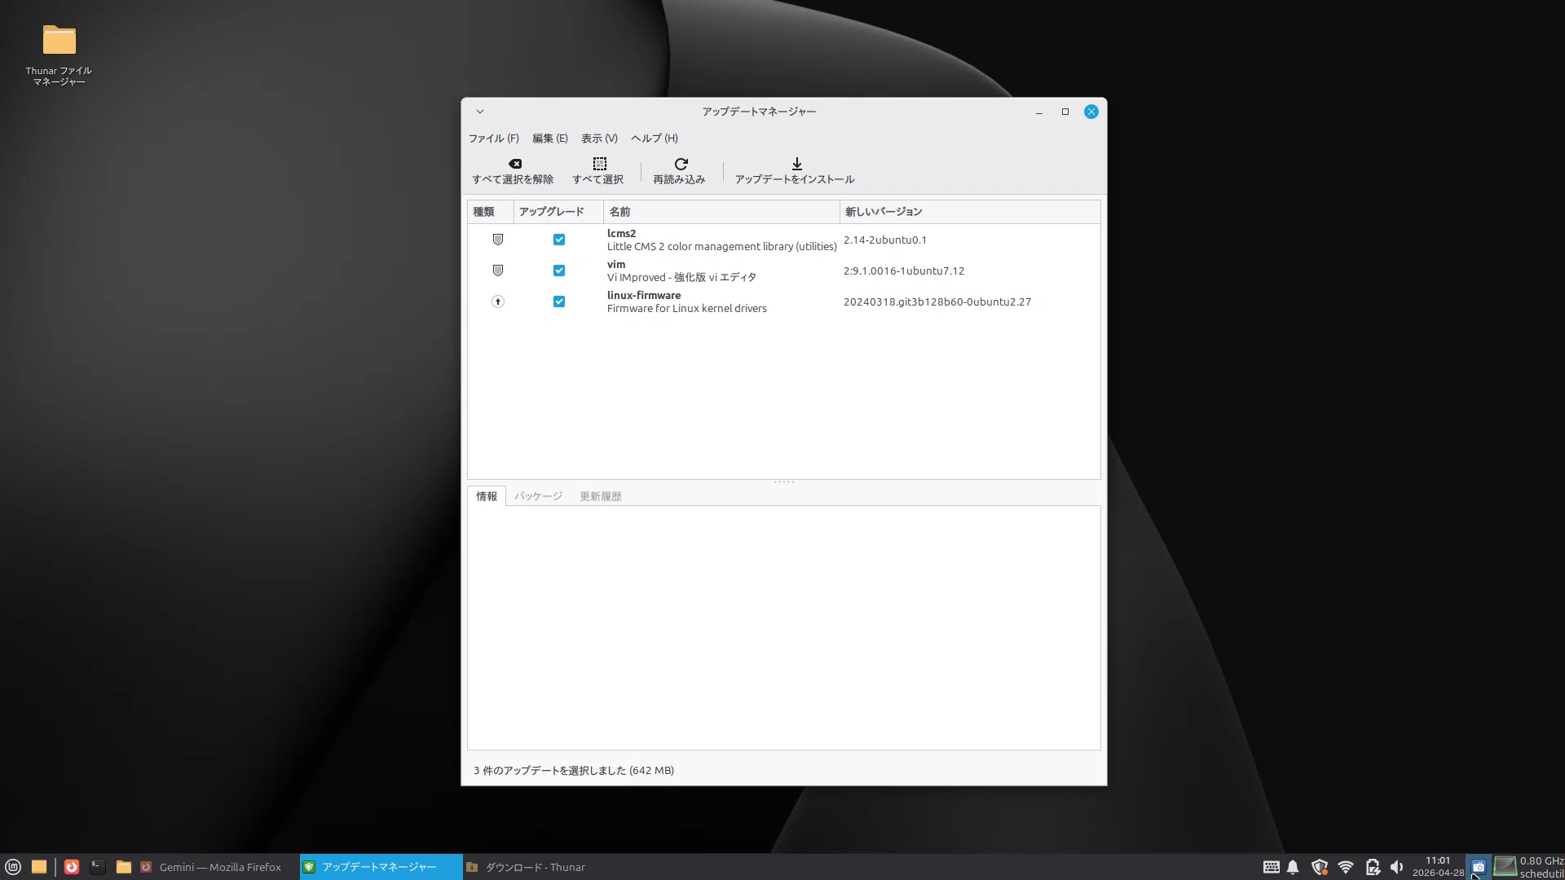
Task: Open the ヘルプ (H) menu
Action: [655, 139]
